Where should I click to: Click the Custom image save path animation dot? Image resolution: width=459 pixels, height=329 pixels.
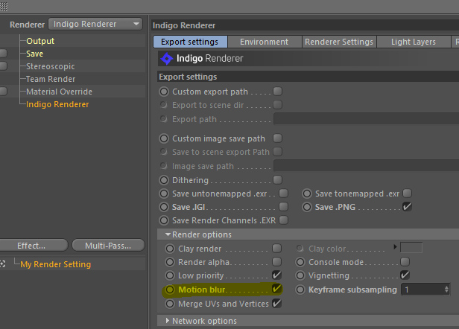coord(164,138)
